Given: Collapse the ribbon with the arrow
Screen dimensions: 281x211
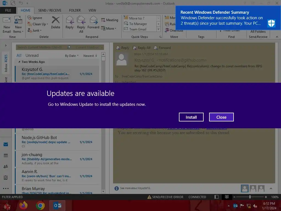Looking at the screenshot, I should point(277,37).
